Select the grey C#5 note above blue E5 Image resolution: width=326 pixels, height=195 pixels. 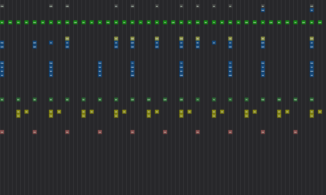[x=312, y=6]
